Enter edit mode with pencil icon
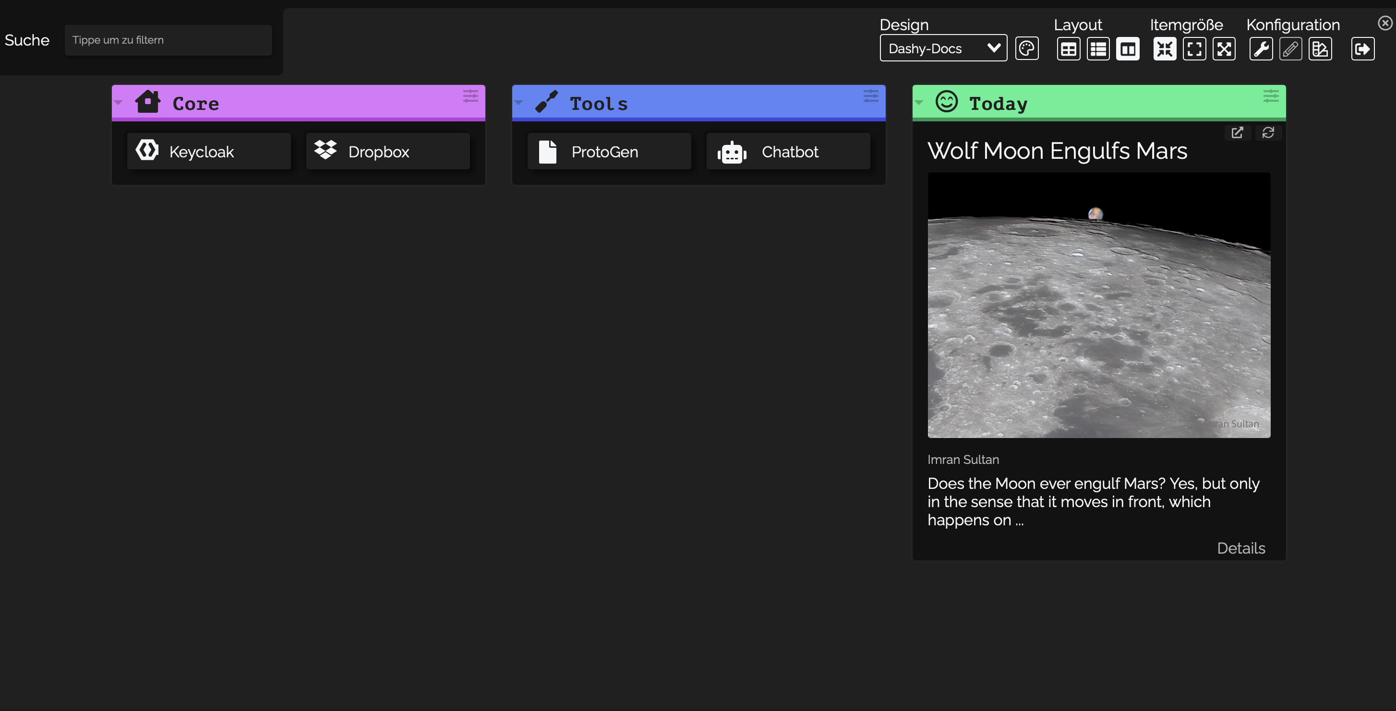The width and height of the screenshot is (1396, 711). 1290,49
